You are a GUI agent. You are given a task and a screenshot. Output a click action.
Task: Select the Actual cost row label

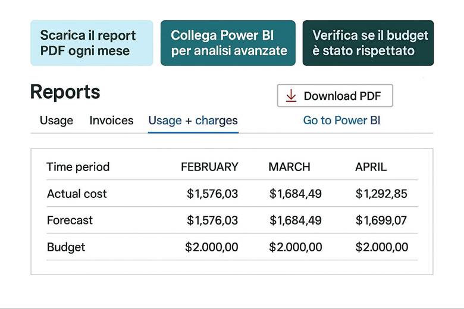click(x=77, y=194)
